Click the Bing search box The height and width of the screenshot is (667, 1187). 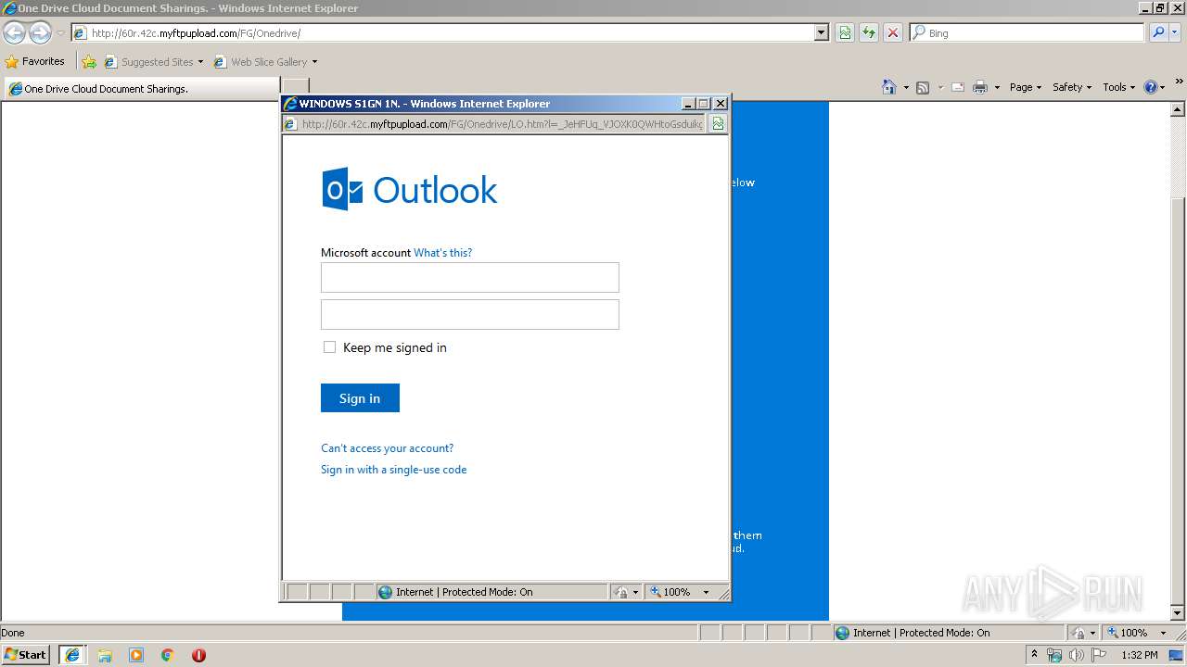click(1027, 32)
